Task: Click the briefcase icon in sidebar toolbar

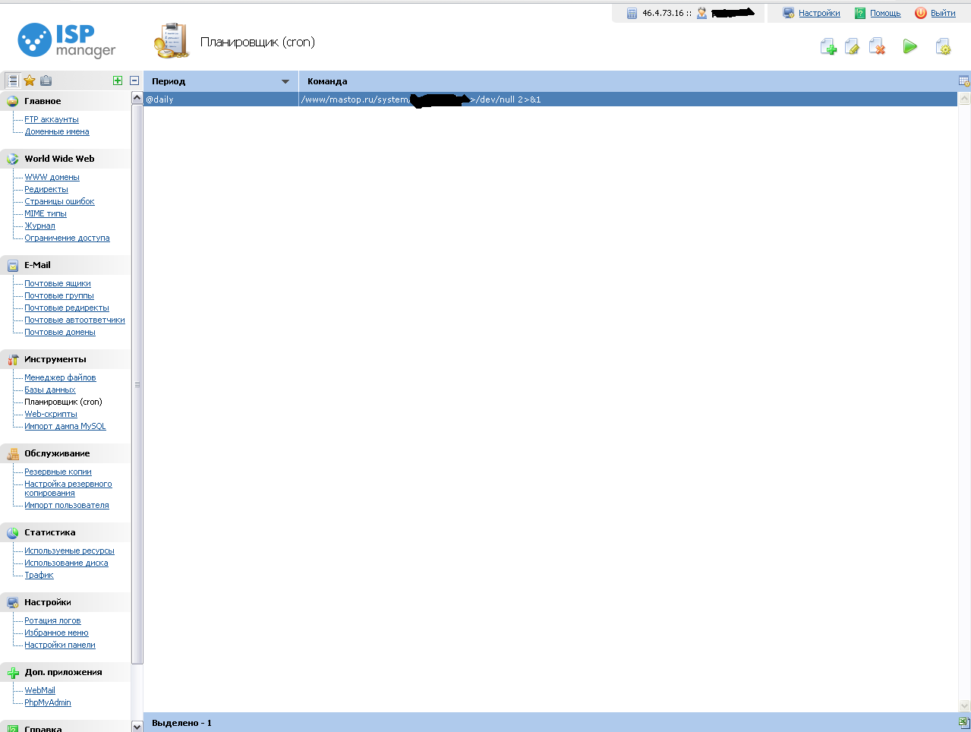Action: point(46,80)
